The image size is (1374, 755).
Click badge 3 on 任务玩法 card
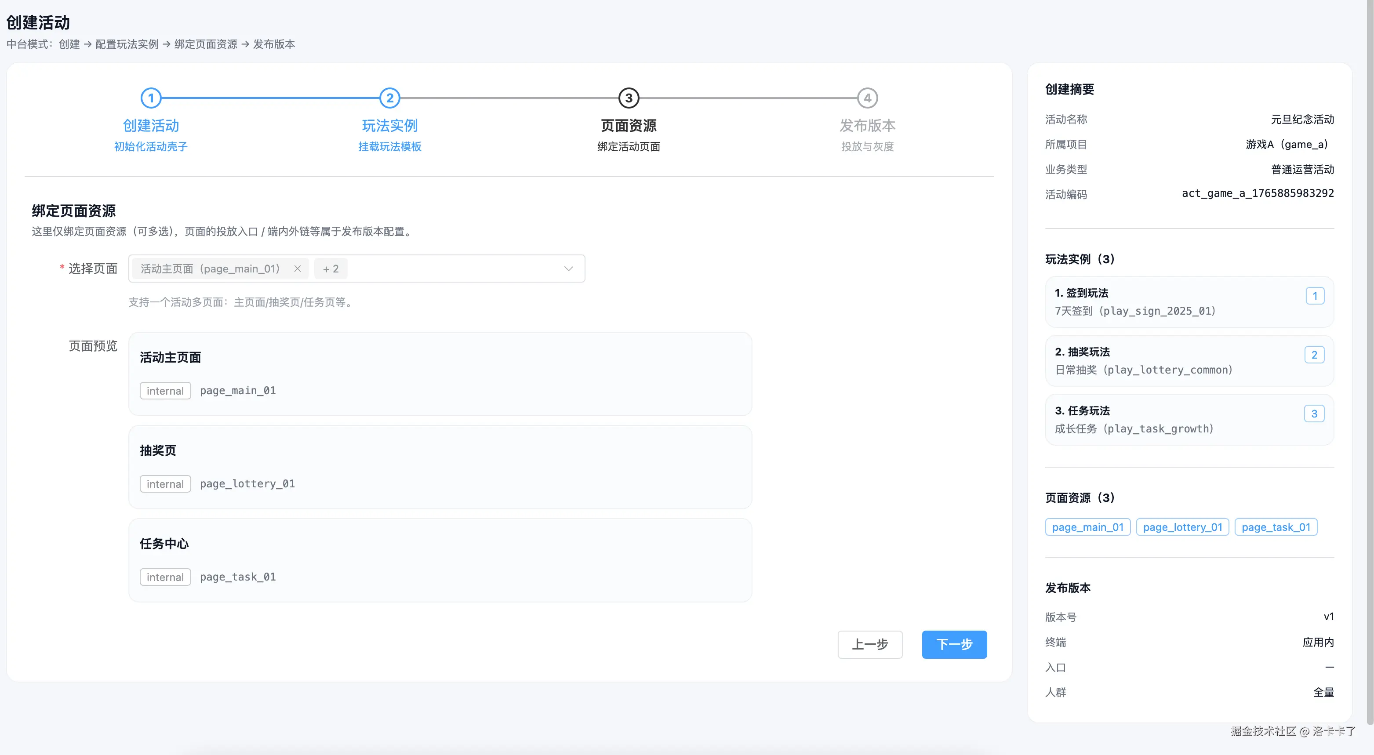pos(1314,414)
